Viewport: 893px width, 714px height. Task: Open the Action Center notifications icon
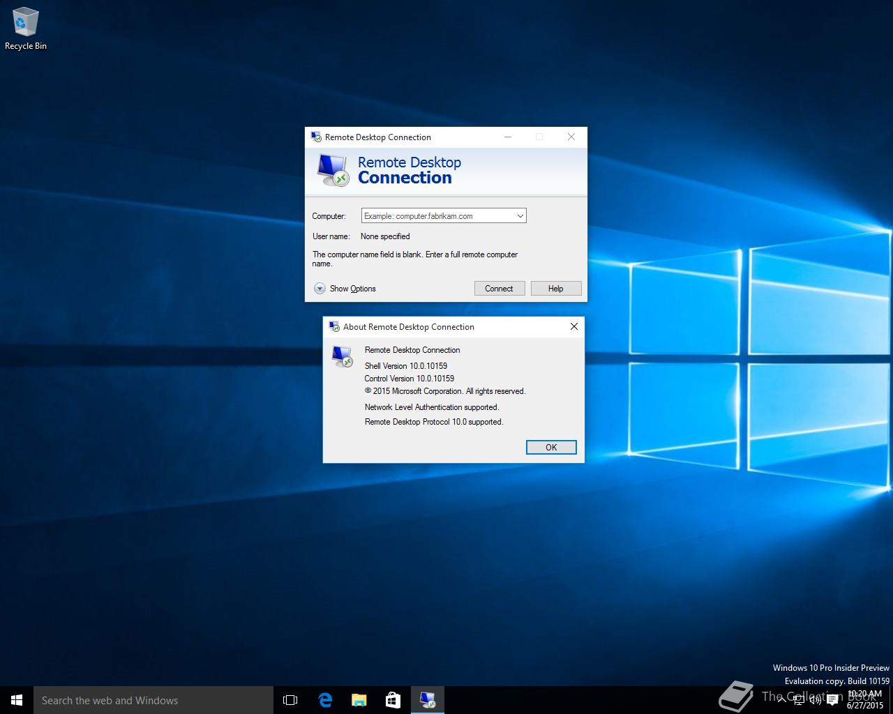[832, 700]
